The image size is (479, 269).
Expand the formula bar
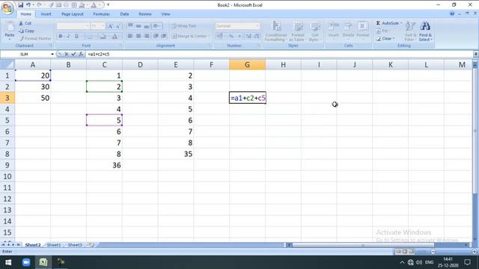pyautogui.click(x=476, y=54)
